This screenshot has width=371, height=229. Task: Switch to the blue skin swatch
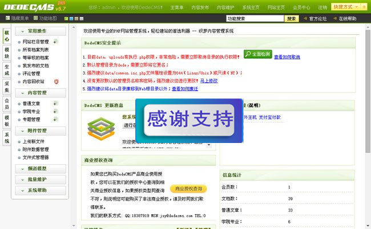(71, 18)
